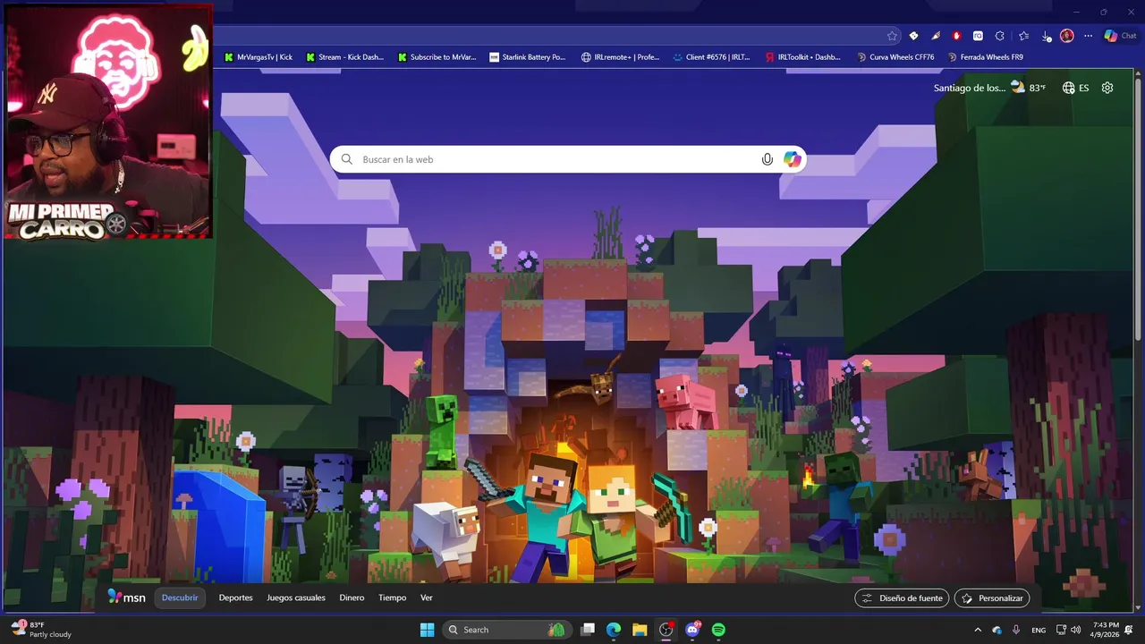The height and width of the screenshot is (644, 1145).
Task: Open Subscribe to MrVar... bookmark
Action: pyautogui.click(x=437, y=57)
